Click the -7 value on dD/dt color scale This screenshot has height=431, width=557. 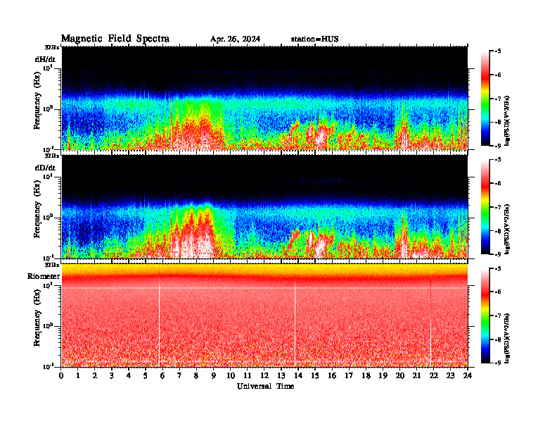[x=498, y=207]
